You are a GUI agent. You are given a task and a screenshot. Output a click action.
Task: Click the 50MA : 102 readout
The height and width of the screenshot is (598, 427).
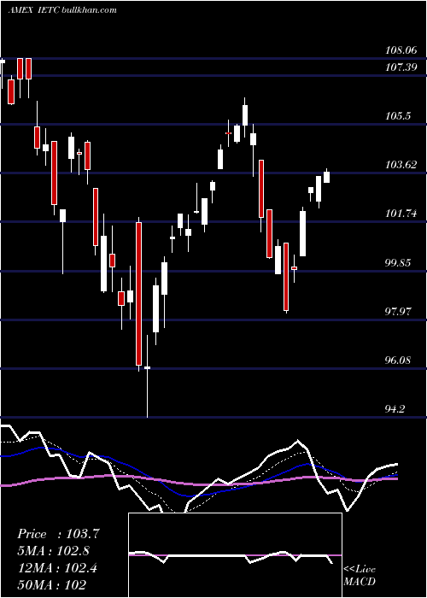click(51, 584)
